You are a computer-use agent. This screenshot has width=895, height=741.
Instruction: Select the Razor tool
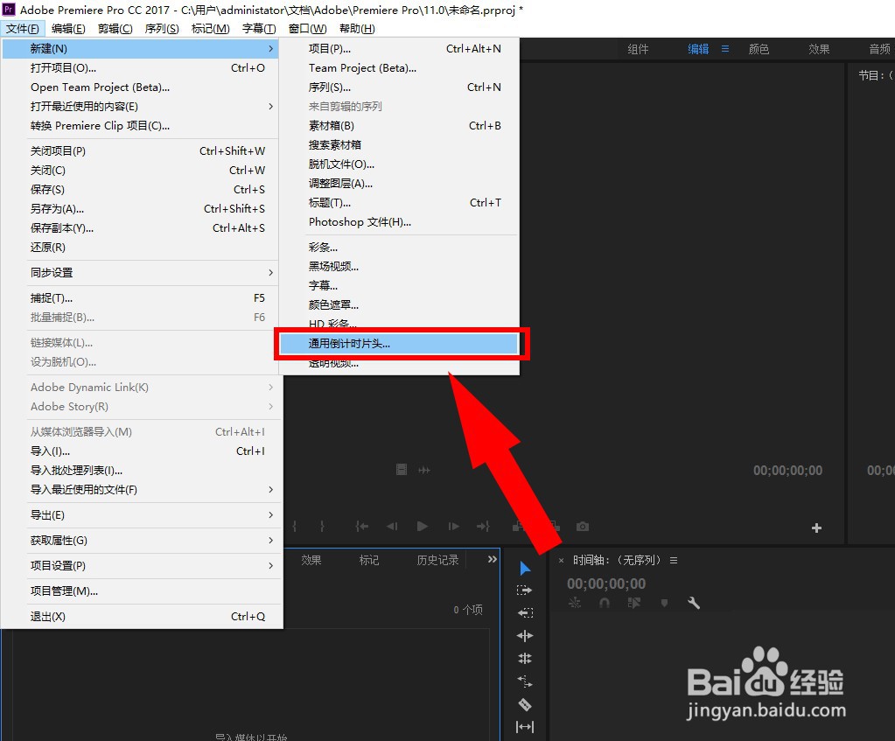point(525,704)
